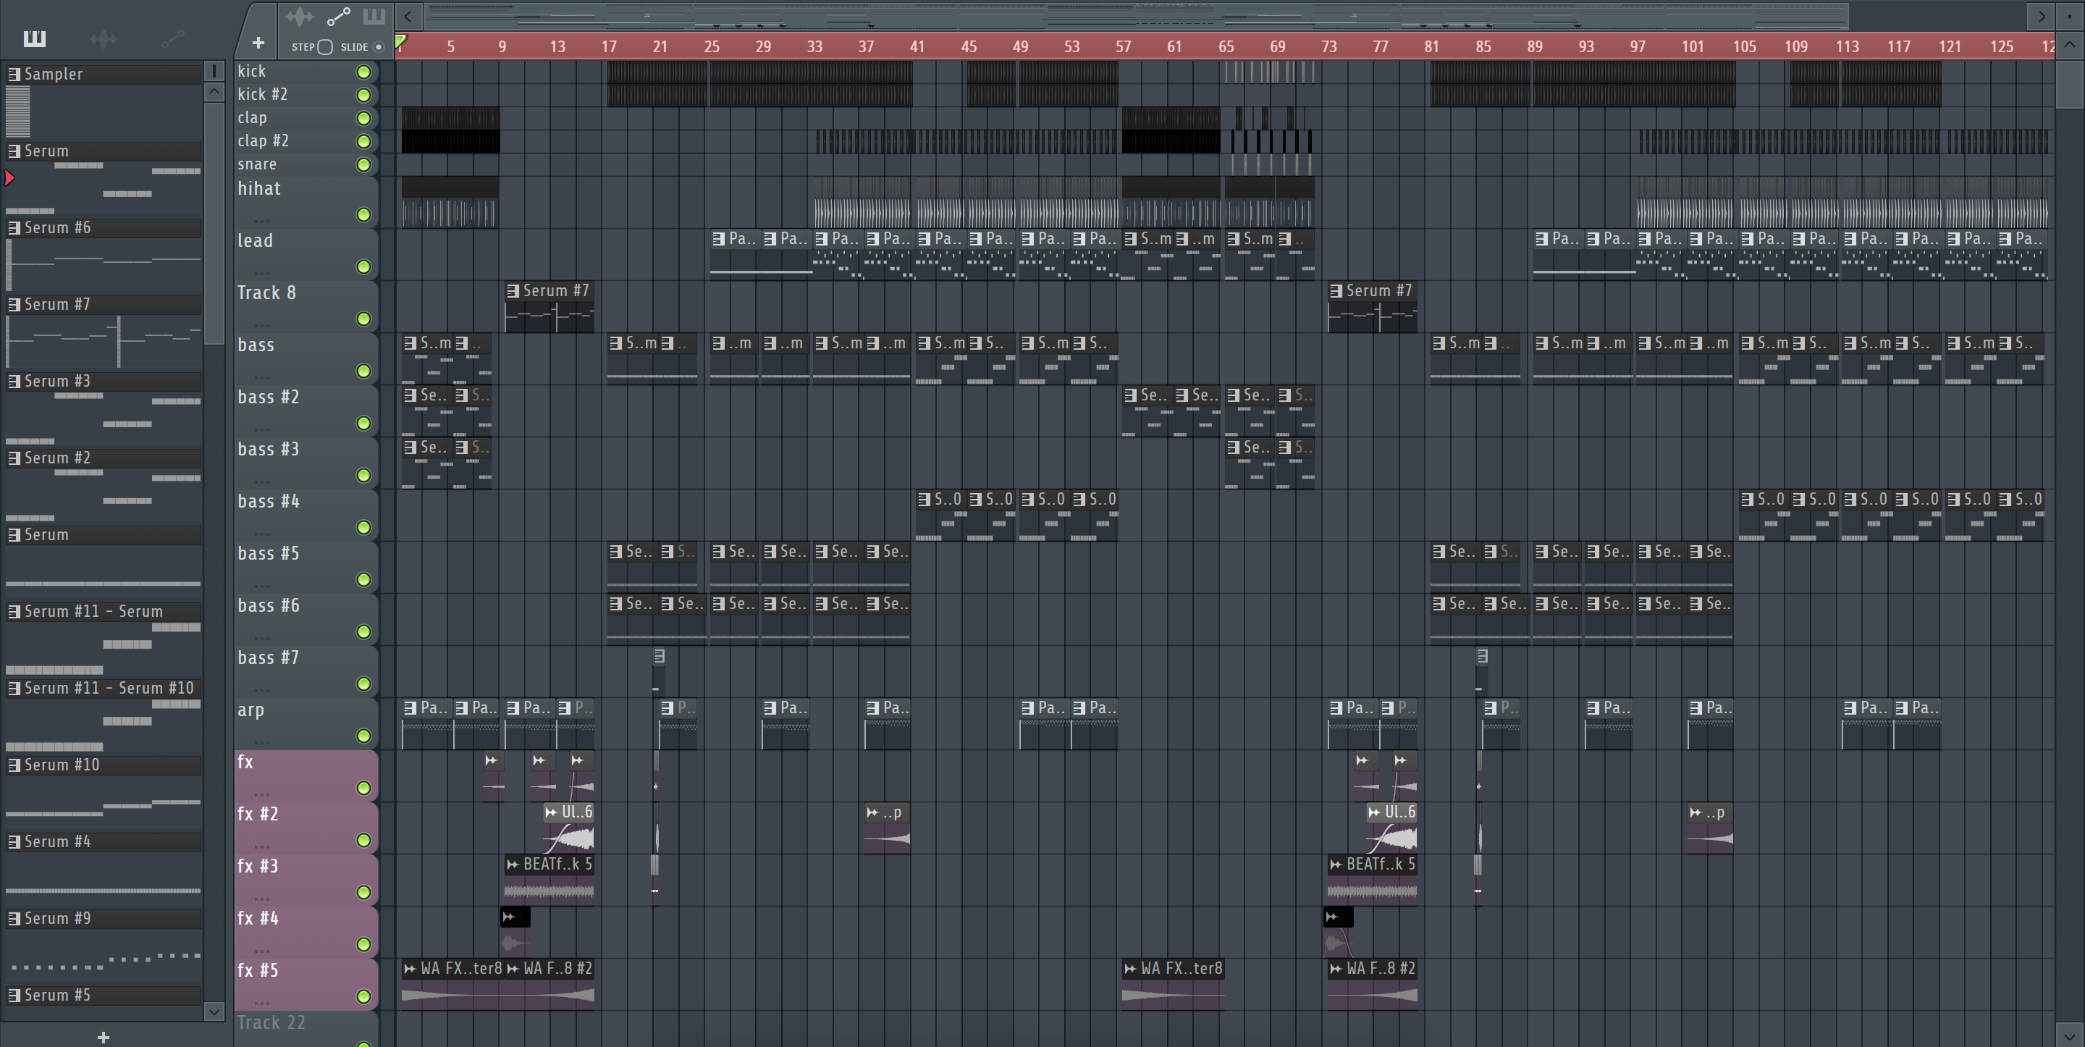Click the Serum #7 pattern icon in picker
Screen dimensions: 2085x1047
(14, 306)
